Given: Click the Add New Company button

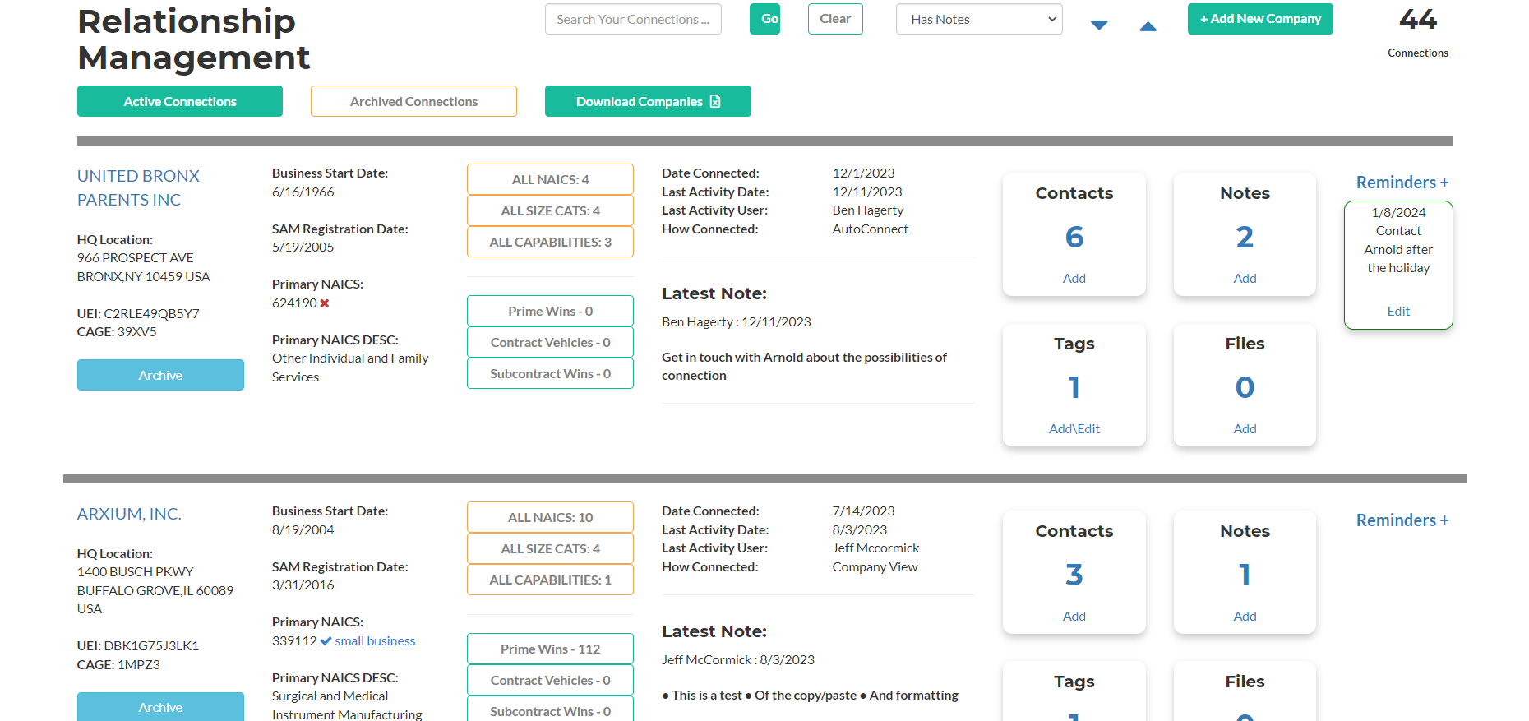Looking at the screenshot, I should point(1260,19).
